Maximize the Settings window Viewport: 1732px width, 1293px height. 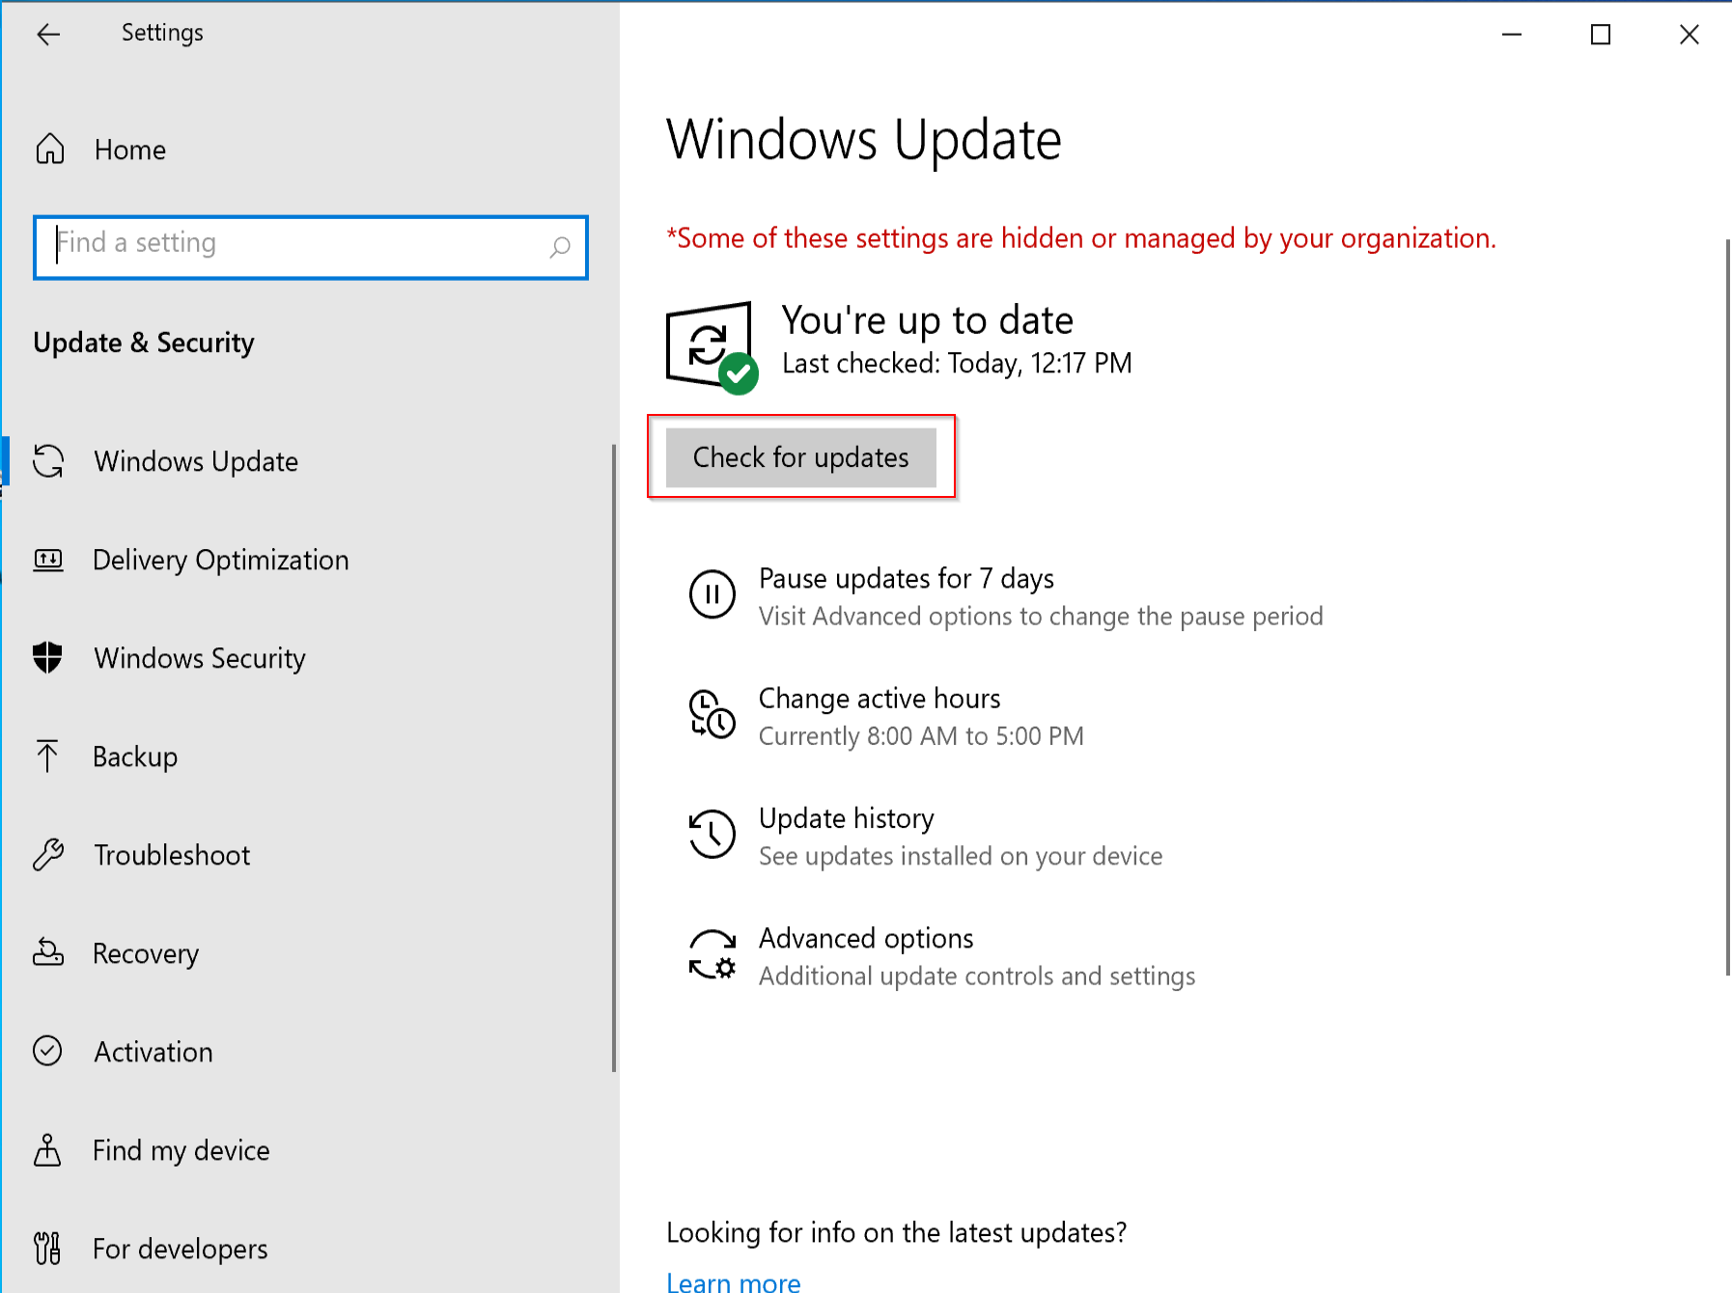pyautogui.click(x=1601, y=35)
